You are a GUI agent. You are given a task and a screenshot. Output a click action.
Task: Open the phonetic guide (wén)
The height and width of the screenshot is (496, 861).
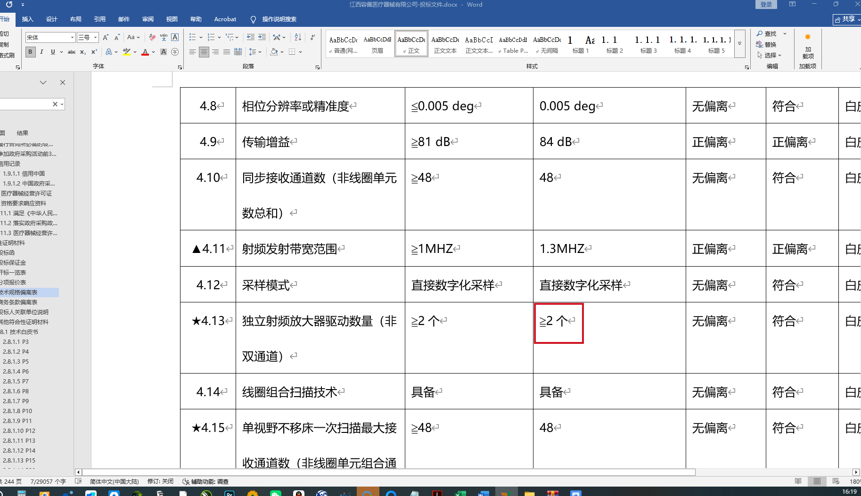click(164, 37)
